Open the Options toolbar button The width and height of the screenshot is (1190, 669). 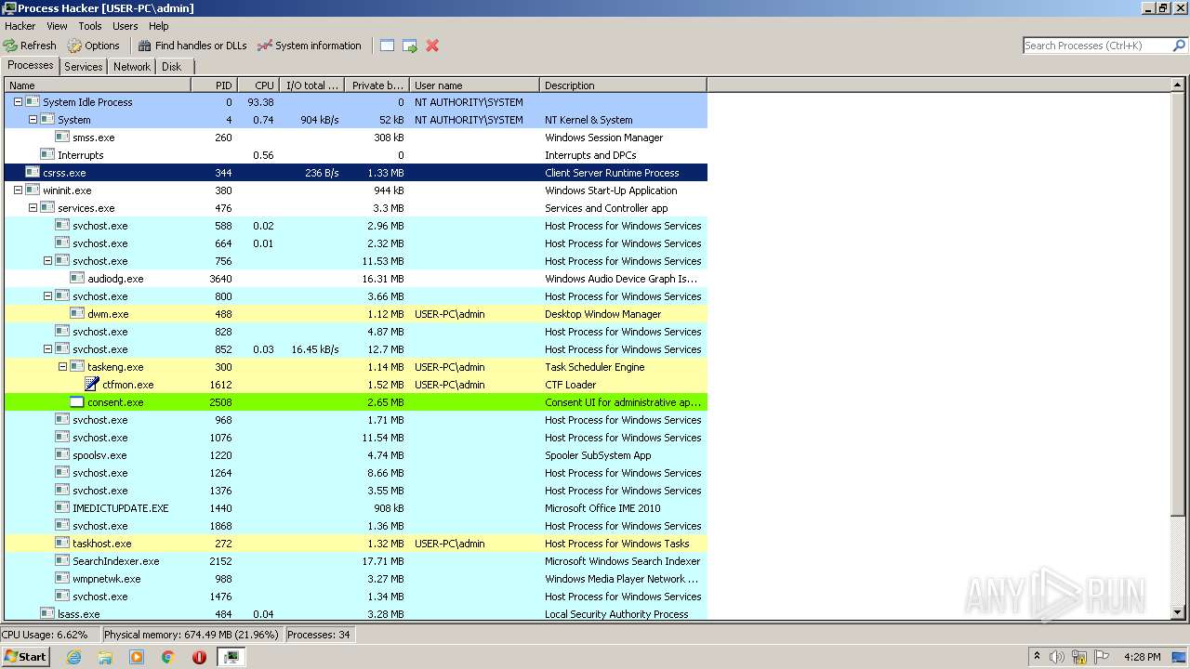coord(94,46)
